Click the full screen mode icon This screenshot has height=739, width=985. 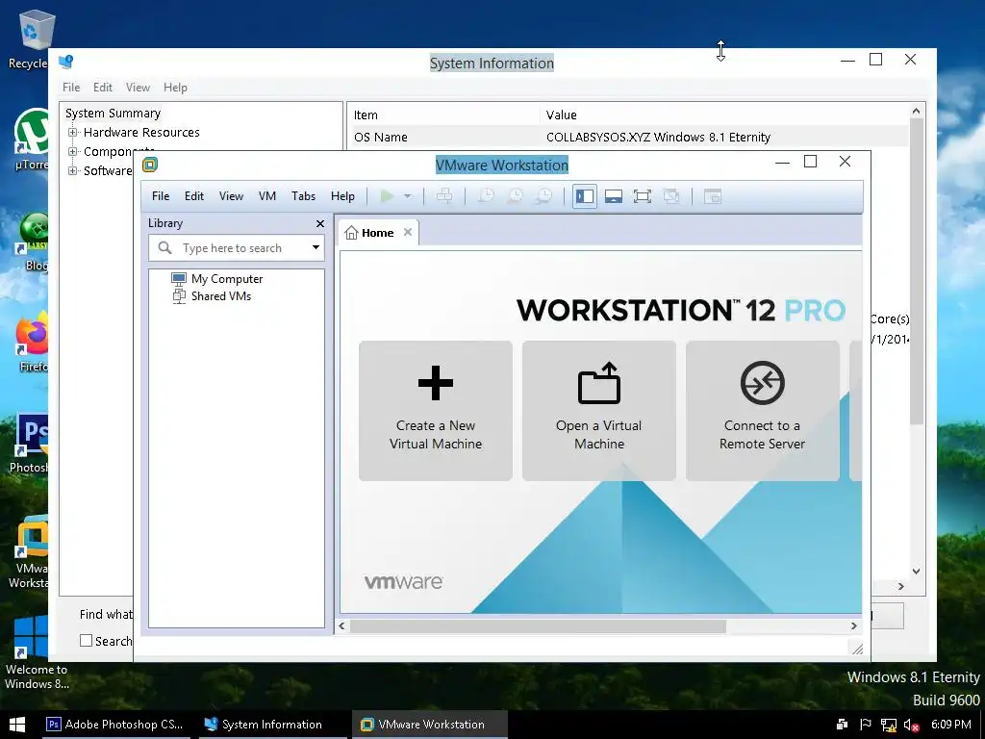click(x=642, y=196)
